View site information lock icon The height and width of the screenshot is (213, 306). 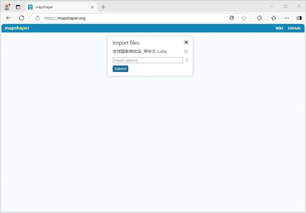38,18
